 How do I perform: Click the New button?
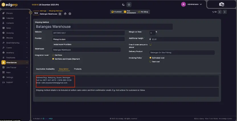[36, 13]
